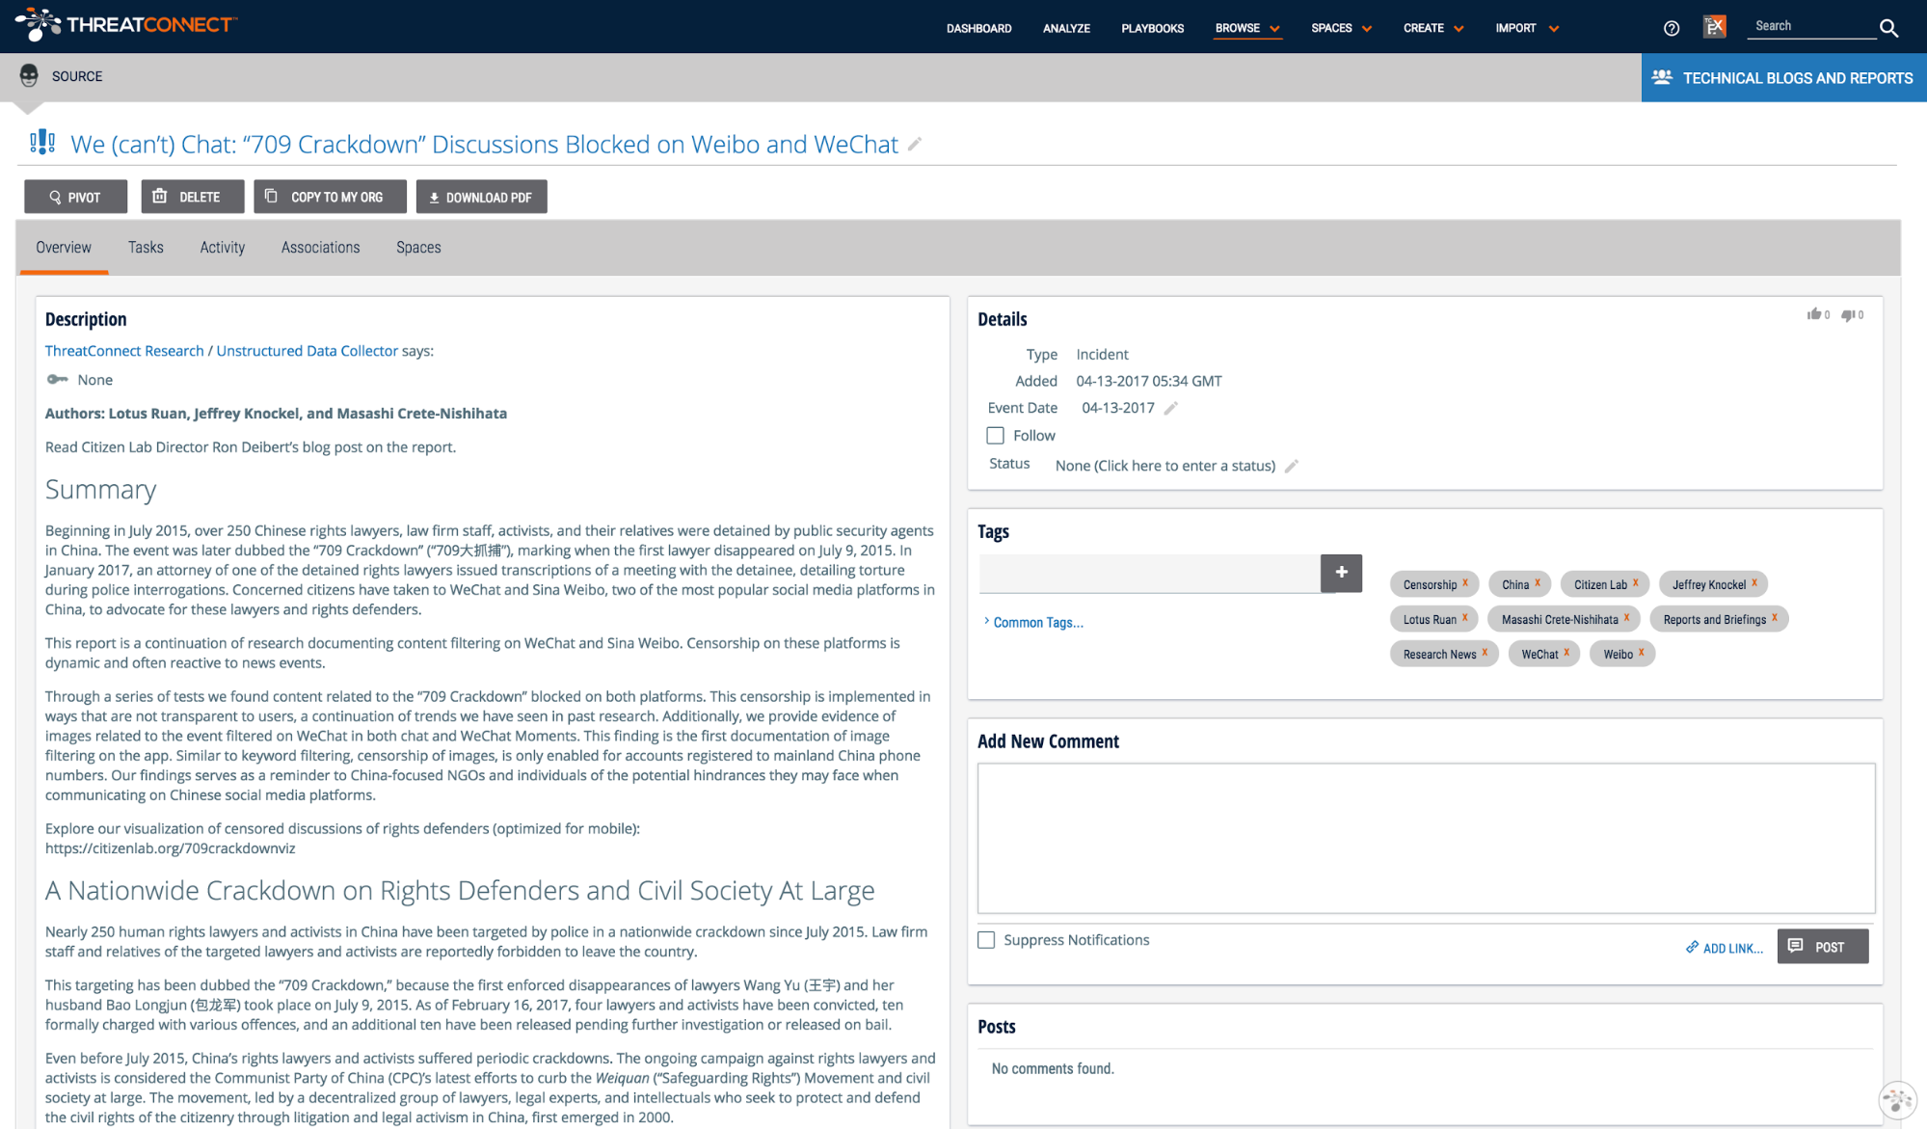Open the Unstructured Data Collector link
Screen dimensions: 1927x1130
coord(307,351)
